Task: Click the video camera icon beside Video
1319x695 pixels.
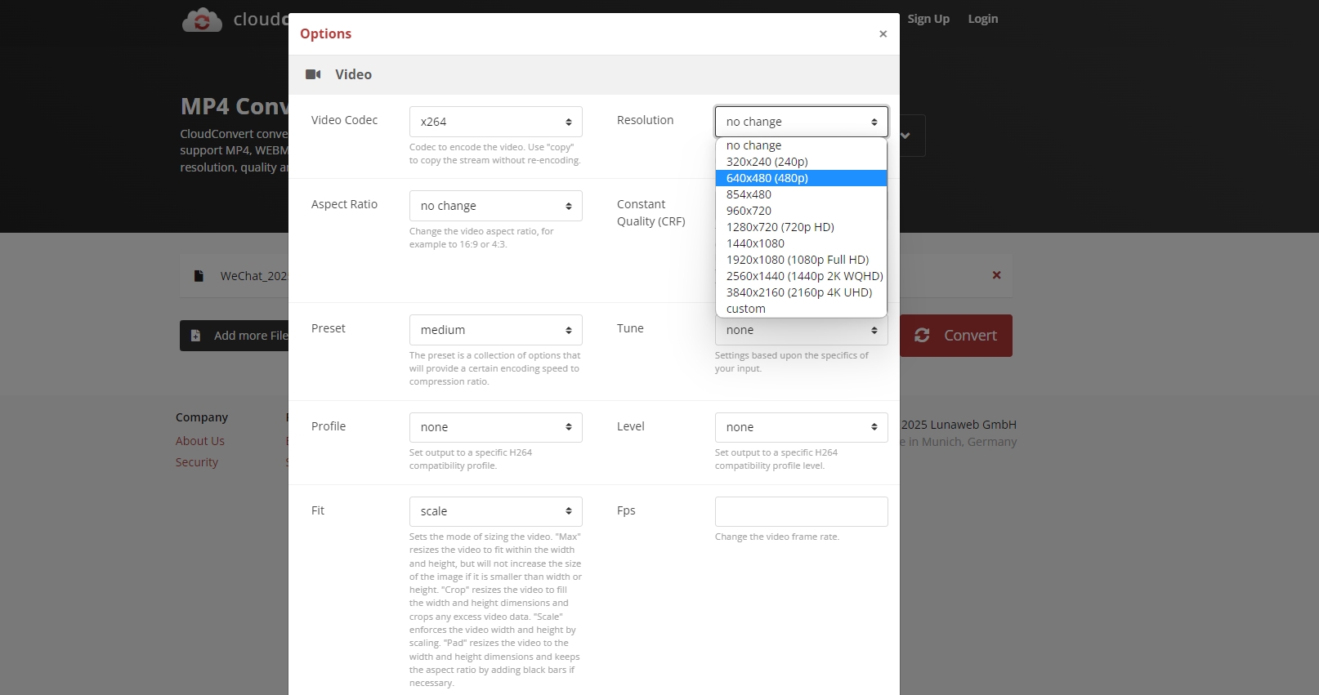Action: click(313, 74)
